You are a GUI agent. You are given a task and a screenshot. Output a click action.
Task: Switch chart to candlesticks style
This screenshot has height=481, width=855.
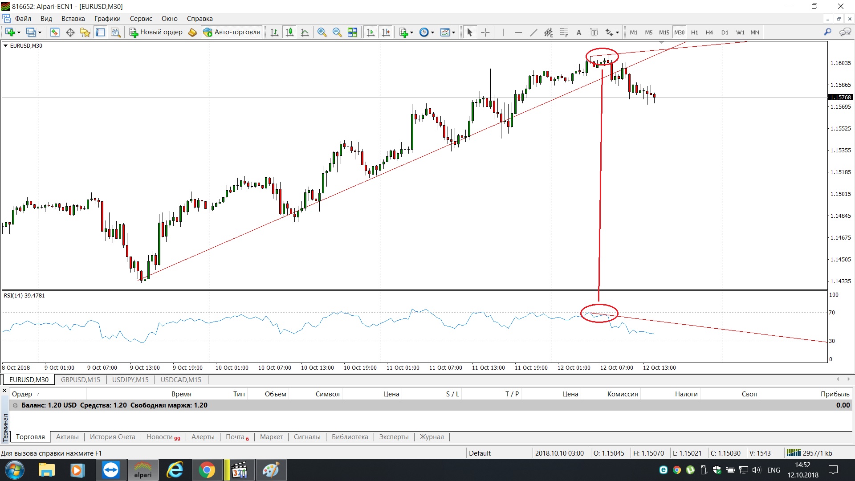(x=289, y=32)
